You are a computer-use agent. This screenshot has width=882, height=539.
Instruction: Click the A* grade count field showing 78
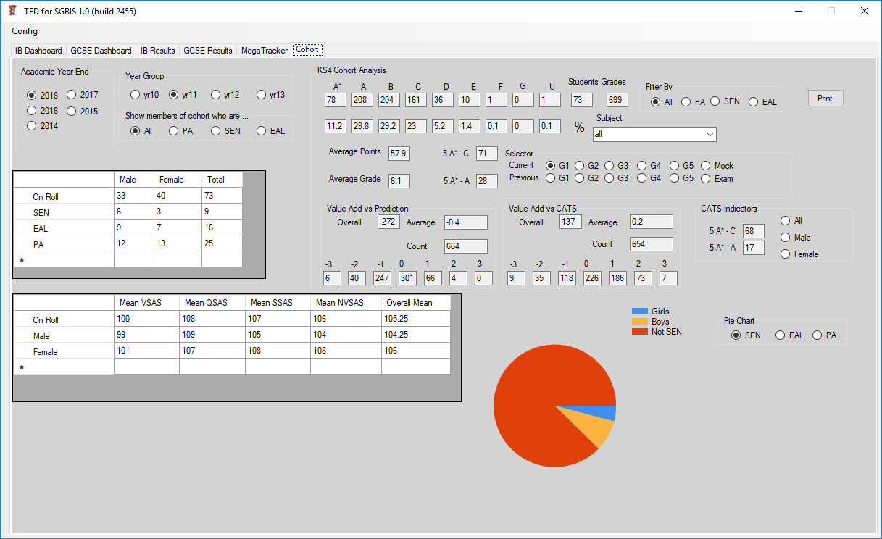coord(336,100)
